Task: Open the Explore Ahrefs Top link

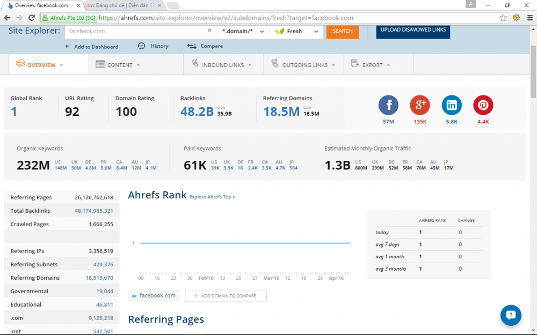Action: (x=212, y=197)
